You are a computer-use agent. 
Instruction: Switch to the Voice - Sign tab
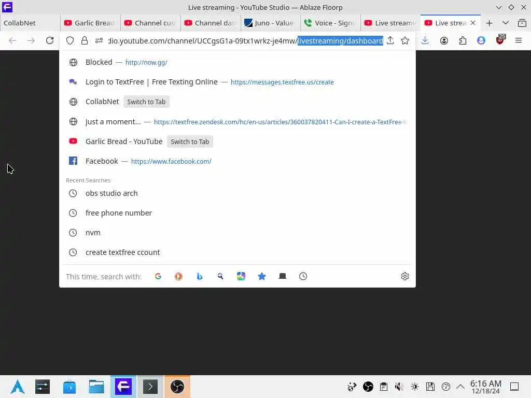[x=330, y=23]
